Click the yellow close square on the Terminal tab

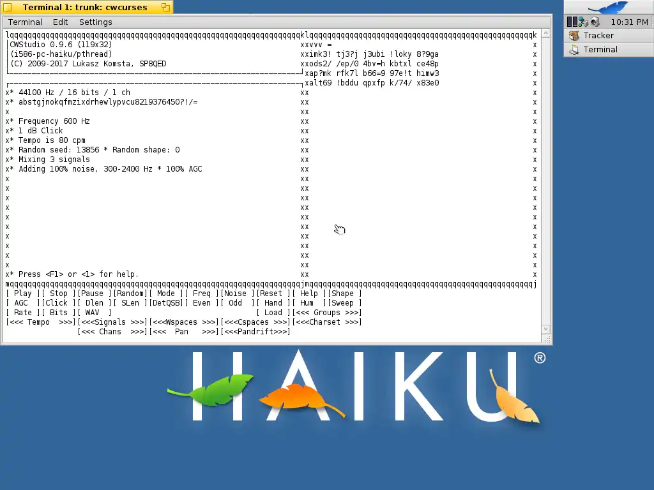8,7
